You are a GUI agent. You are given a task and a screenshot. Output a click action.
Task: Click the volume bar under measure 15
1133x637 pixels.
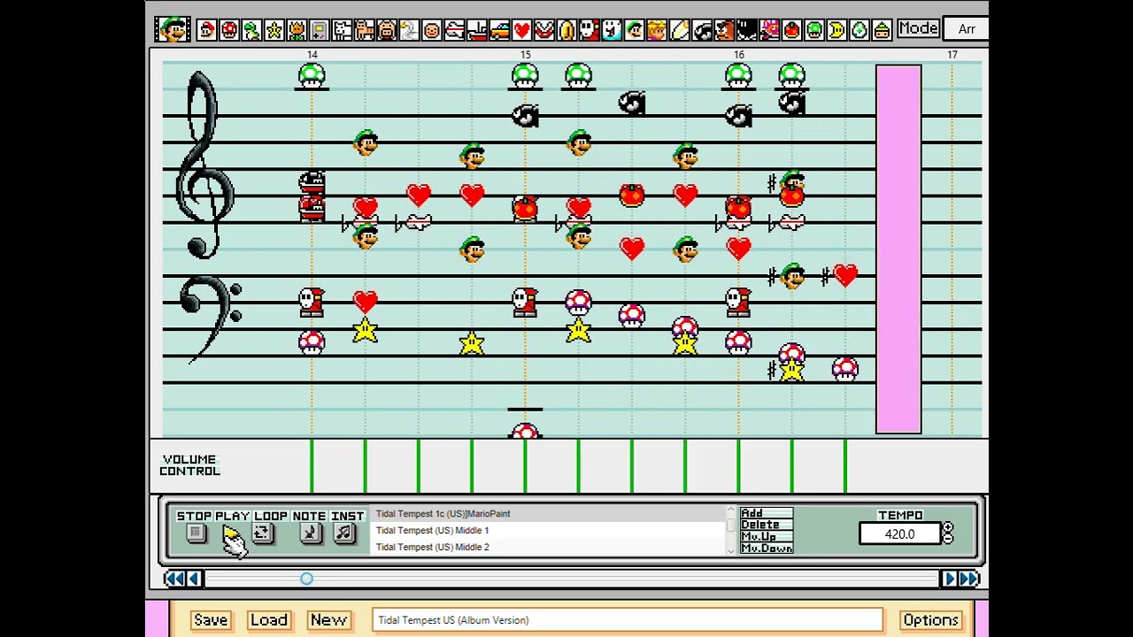(525, 465)
